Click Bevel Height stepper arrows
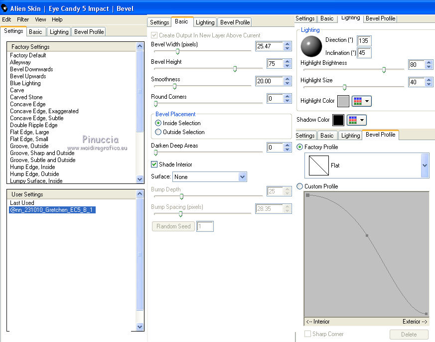The image size is (435, 342). 288,64
